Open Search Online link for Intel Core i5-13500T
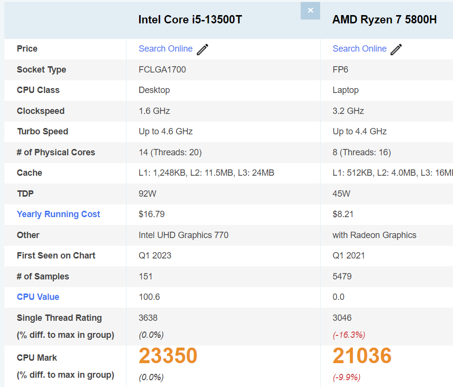This screenshot has height=387, width=453. tap(165, 49)
